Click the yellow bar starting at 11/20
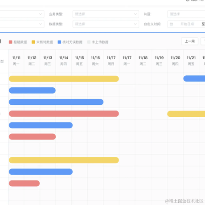 tap(186, 114)
